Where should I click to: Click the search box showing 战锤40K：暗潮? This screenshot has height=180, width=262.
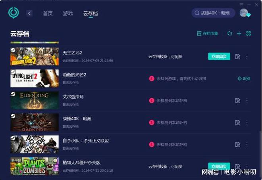point(213,13)
